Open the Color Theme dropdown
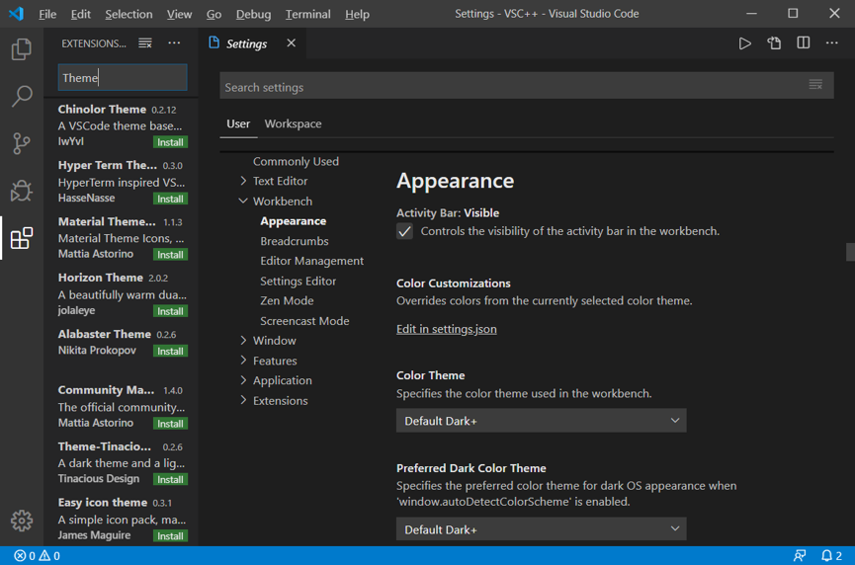The image size is (855, 565). [541, 421]
